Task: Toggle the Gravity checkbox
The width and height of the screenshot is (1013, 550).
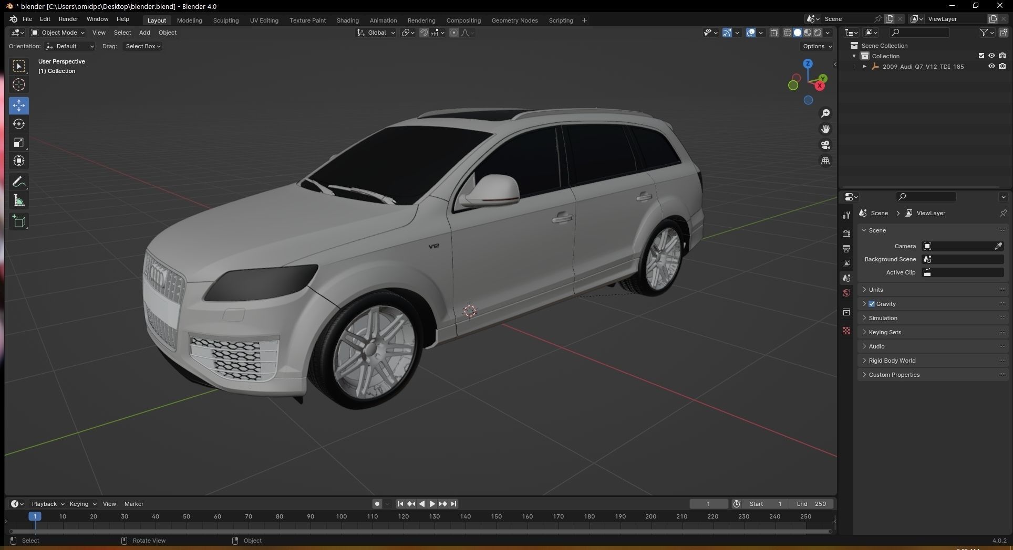Action: (872, 304)
